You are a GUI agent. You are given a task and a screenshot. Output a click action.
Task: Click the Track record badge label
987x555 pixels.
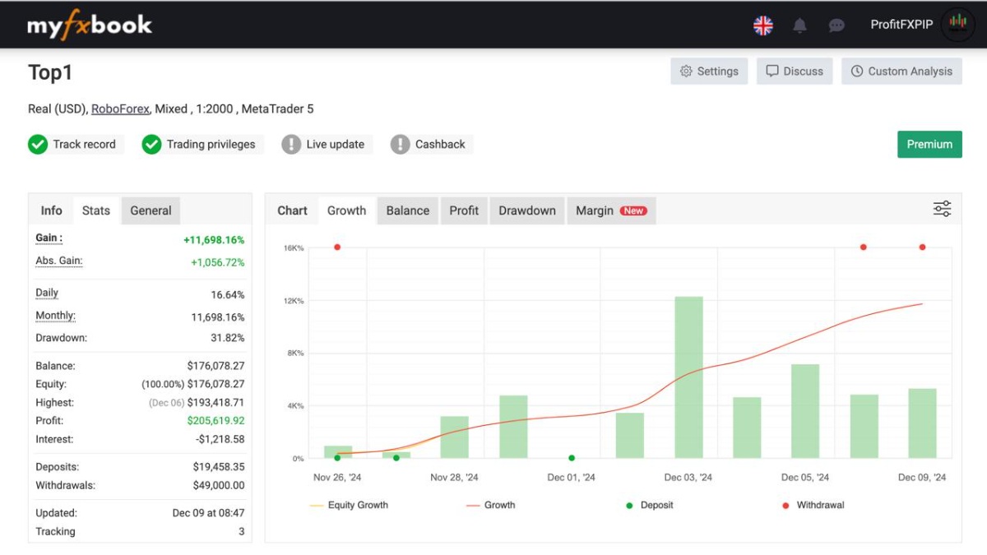[84, 144]
